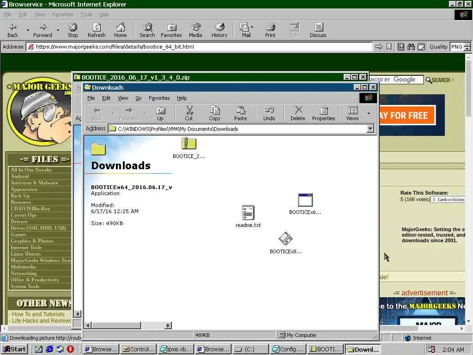Refresh the MajorGeeks page
Viewport: 473px width, 355px height.
click(x=97, y=31)
